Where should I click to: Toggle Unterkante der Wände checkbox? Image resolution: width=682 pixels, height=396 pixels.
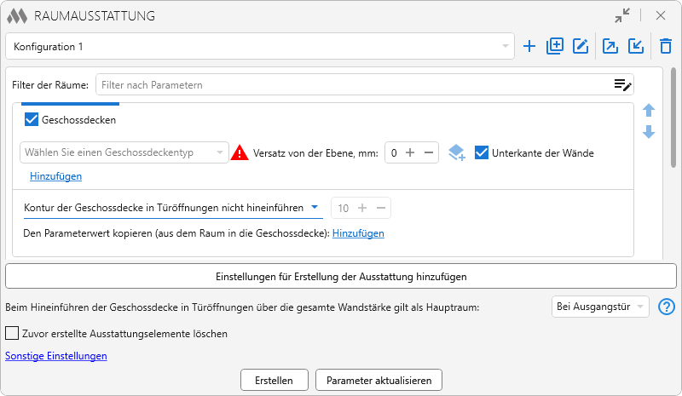pyautogui.click(x=482, y=153)
